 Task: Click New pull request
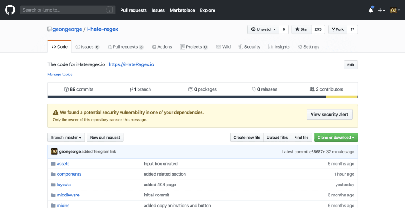[105, 138]
